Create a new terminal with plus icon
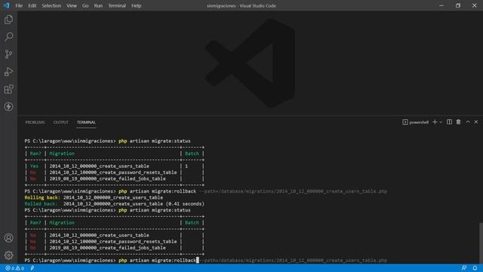 click(x=435, y=122)
